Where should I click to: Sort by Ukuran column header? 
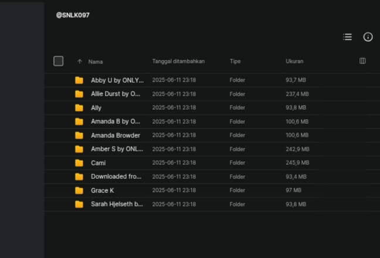tap(294, 62)
